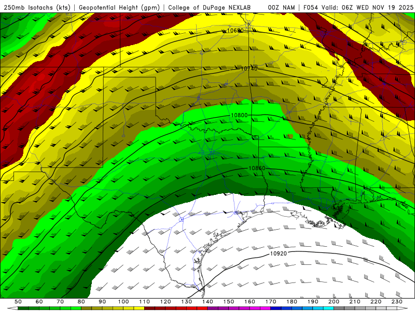Viewport: 415px width, 311px height.
Task: Click the 10740 height contour label
Action: click(249, 68)
